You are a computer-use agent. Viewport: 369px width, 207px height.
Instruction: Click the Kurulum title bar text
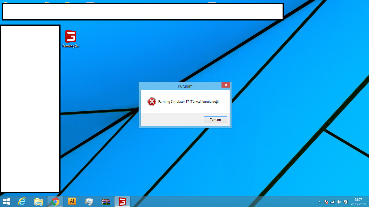[x=185, y=86]
